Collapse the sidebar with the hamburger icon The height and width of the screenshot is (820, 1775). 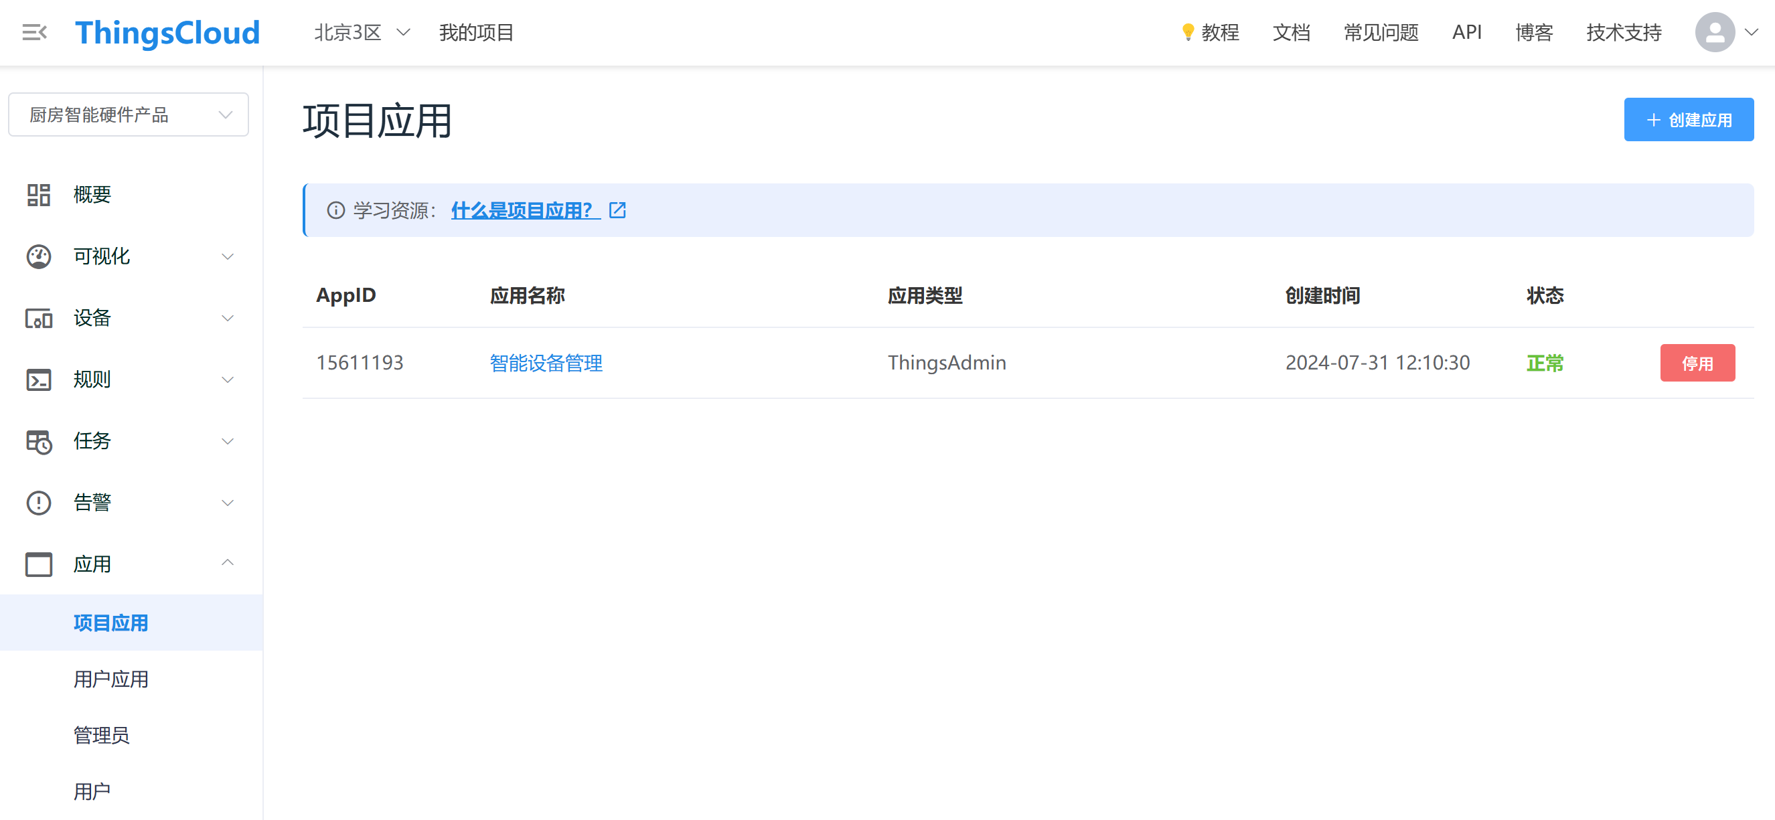coord(34,32)
